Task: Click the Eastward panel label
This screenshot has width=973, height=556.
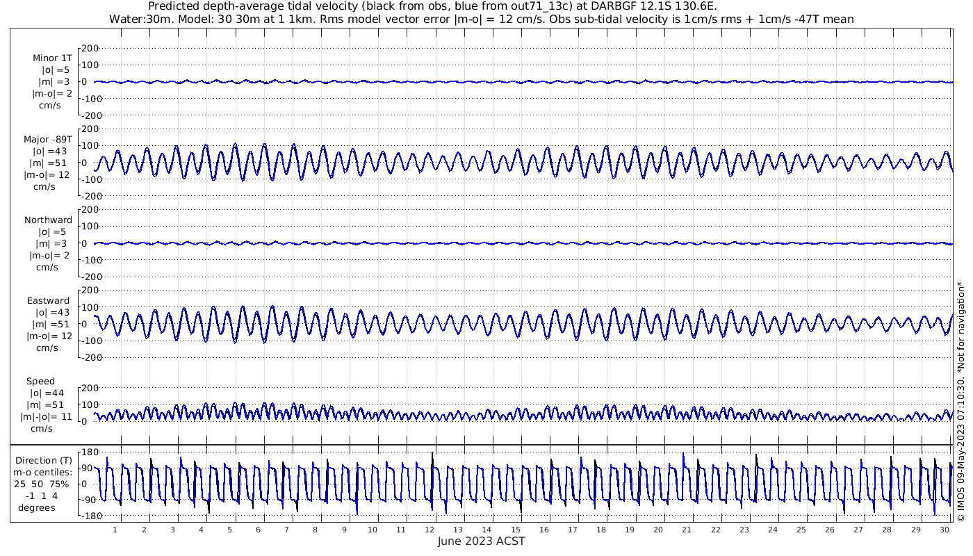Action: pos(48,301)
